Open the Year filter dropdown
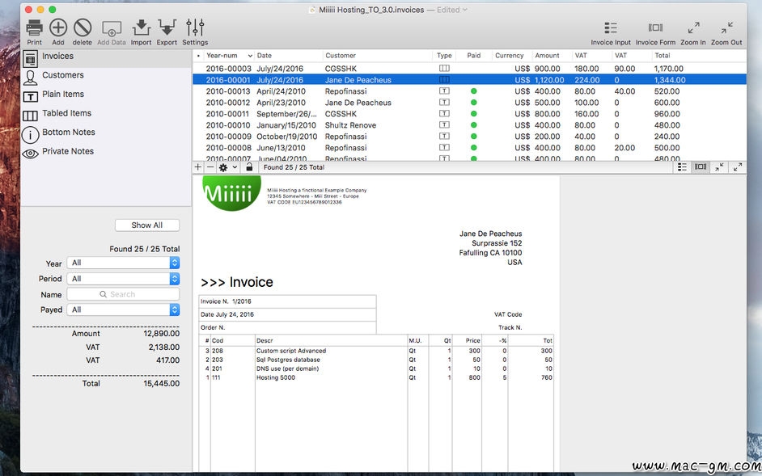 click(x=124, y=263)
